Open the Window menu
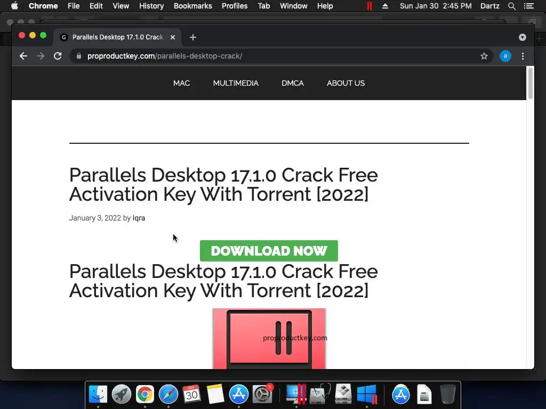546x409 pixels. (x=294, y=6)
